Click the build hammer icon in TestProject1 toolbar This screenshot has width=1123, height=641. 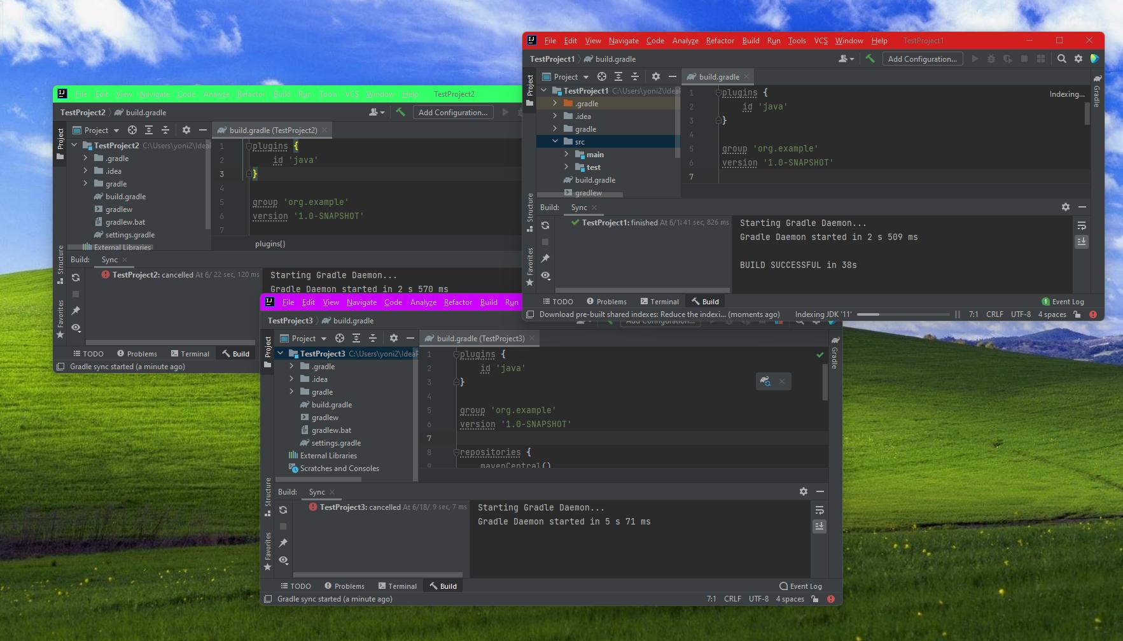click(x=870, y=59)
